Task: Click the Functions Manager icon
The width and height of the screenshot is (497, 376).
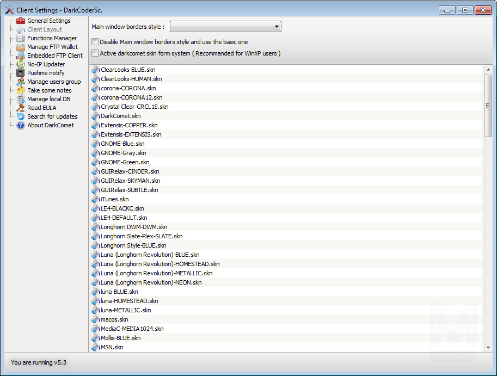Action: click(x=21, y=38)
